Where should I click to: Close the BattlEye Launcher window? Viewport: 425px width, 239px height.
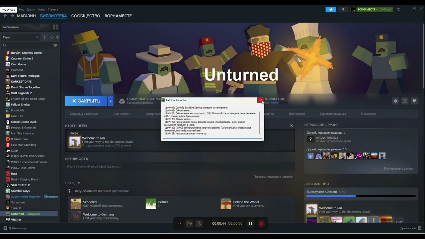tap(260, 100)
